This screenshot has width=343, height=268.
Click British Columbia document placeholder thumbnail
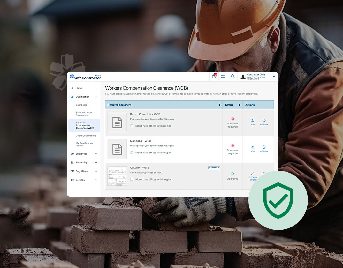tap(117, 123)
